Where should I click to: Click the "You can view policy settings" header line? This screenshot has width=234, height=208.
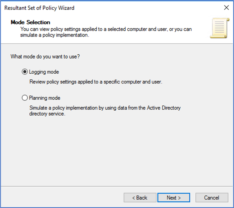[106, 29]
